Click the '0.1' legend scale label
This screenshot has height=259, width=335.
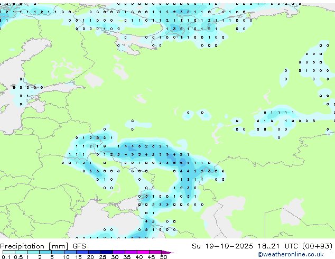click(5, 257)
